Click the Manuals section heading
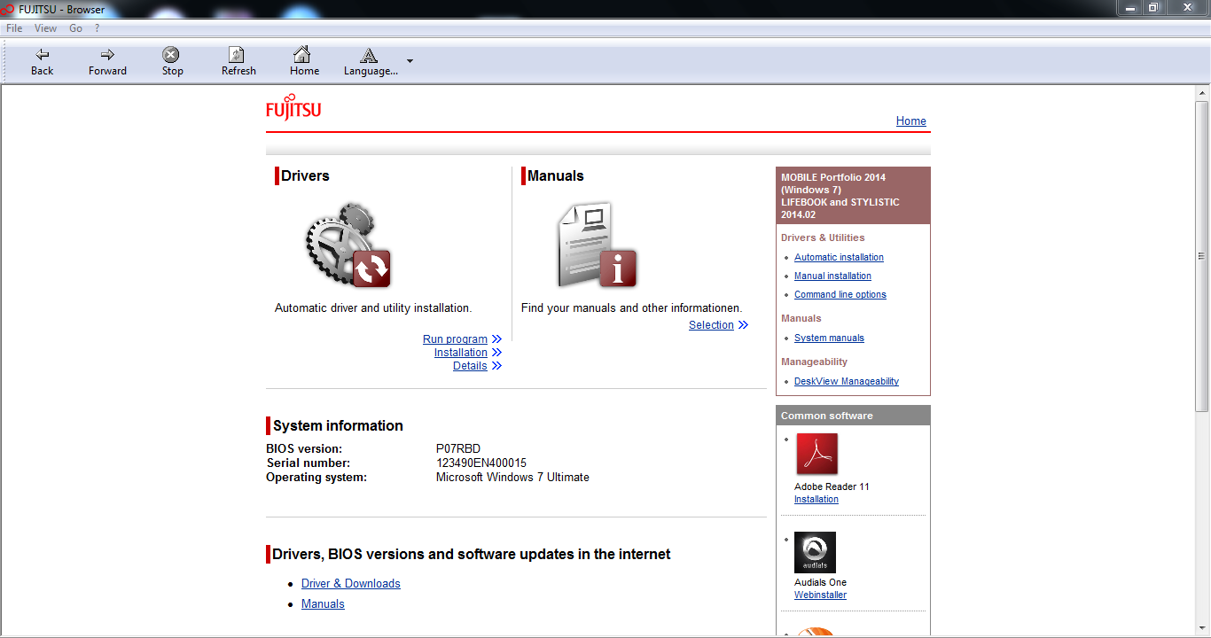Image resolution: width=1211 pixels, height=638 pixels. coord(556,175)
